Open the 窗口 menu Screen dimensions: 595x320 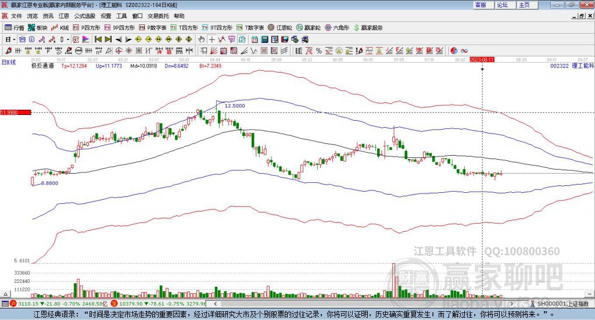point(137,16)
